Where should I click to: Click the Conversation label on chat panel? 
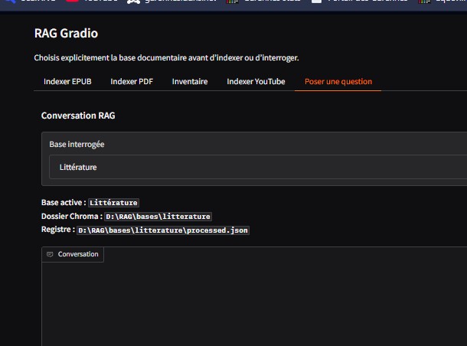78,254
